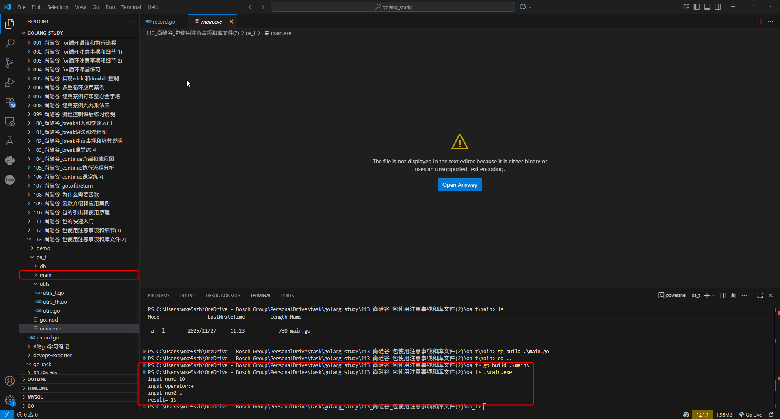The height and width of the screenshot is (419, 780).
Task: Open the Terminal menu in the menu bar
Action: click(131, 7)
